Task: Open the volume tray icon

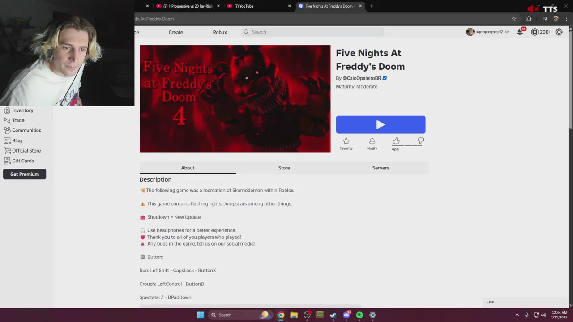Action: point(543,315)
